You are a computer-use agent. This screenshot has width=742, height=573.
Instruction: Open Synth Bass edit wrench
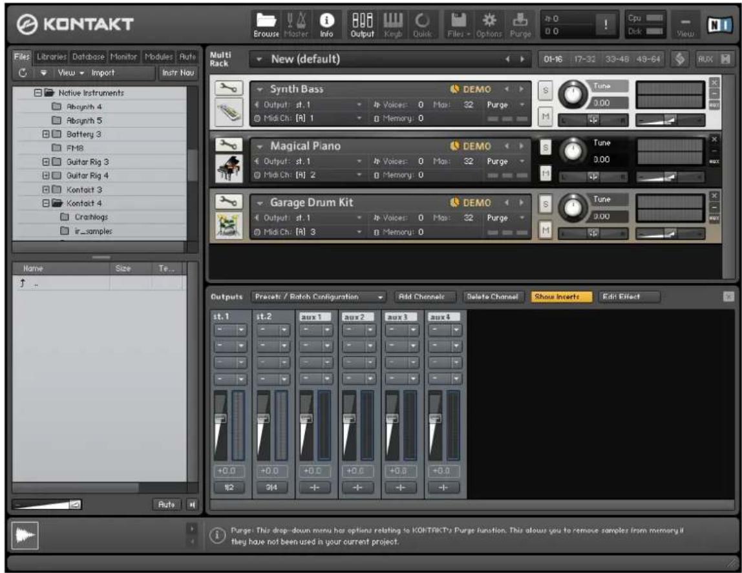[x=229, y=87]
